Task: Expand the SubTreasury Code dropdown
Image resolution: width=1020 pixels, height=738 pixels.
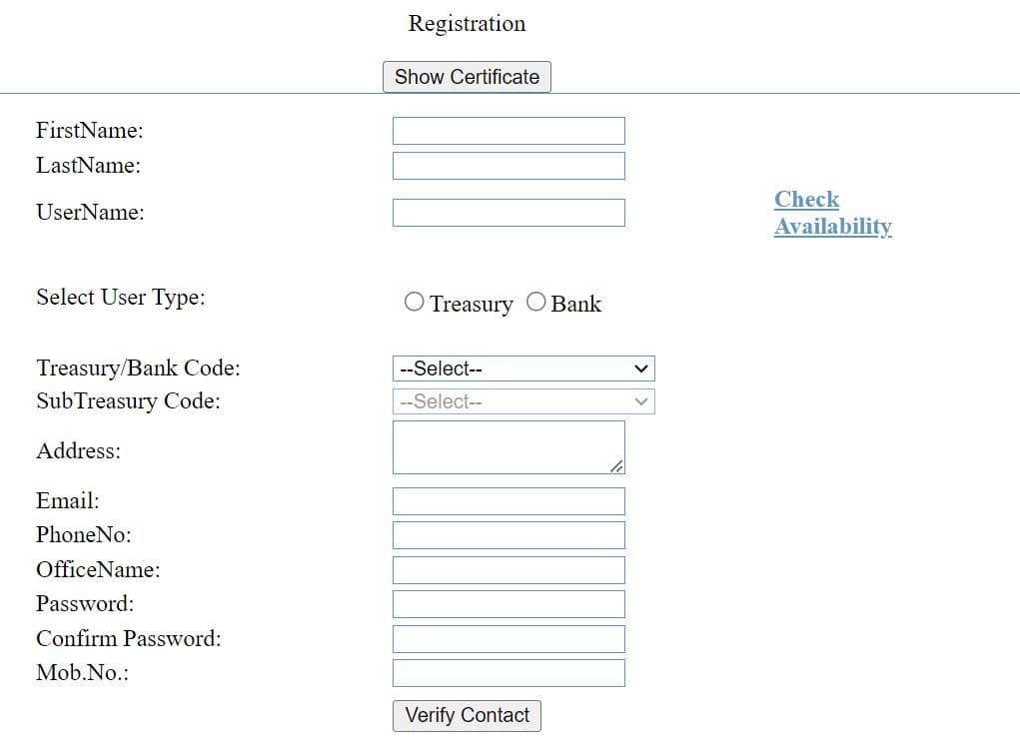Action: click(x=522, y=400)
